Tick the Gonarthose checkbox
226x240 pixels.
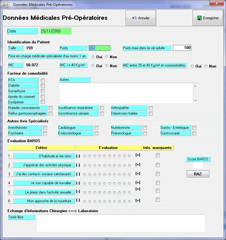43,91
